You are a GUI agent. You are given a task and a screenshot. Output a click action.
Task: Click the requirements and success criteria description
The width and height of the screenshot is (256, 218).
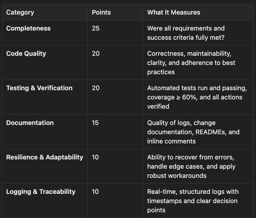click(186, 33)
